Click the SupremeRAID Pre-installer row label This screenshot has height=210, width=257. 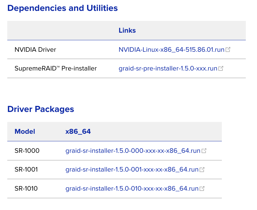click(x=55, y=69)
